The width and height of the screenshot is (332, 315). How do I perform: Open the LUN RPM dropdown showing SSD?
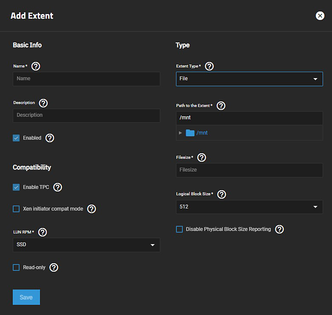86,245
